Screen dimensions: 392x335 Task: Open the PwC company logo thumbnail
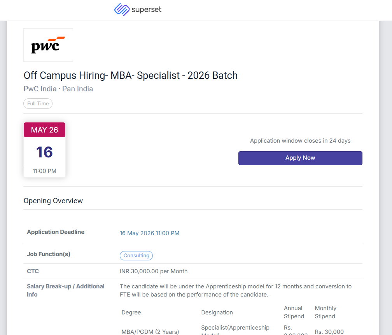click(48, 45)
